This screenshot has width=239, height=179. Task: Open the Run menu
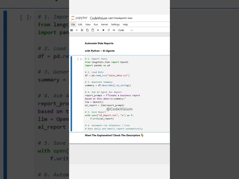[x=96, y=25]
